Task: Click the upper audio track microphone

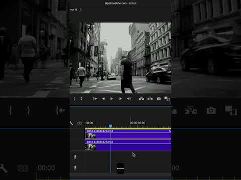Action: pyautogui.click(x=75, y=157)
